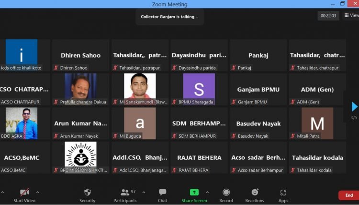The image size is (359, 205).
Task: Open the Reactions emoji menu
Action: [255, 195]
